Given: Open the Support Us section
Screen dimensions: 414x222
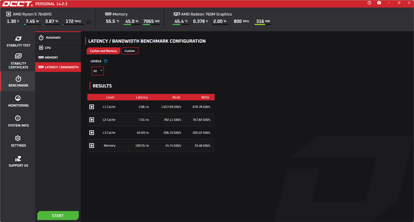Looking at the screenshot, I should tap(18, 161).
